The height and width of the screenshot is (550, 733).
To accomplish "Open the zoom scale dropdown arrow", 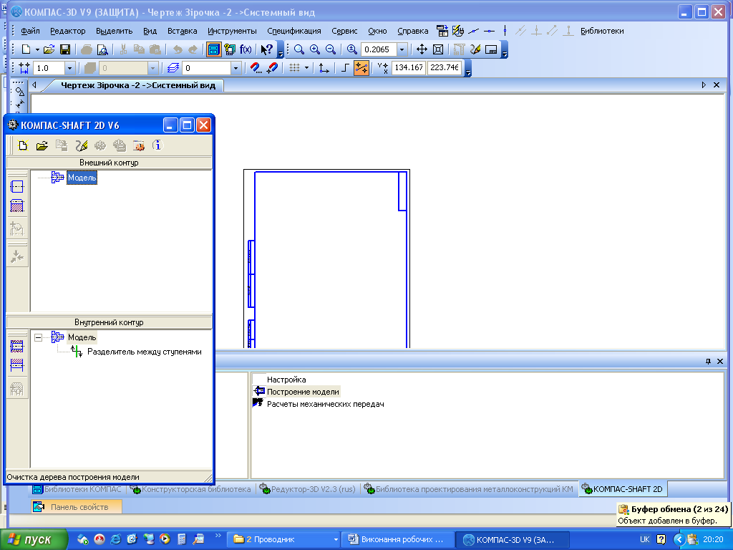I will click(x=402, y=49).
